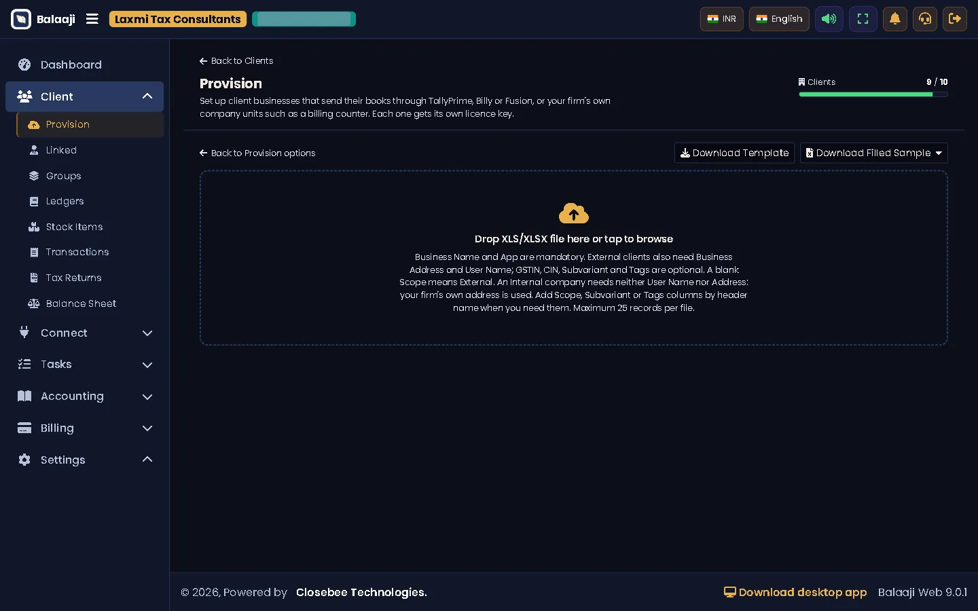Open Tax Returns page
The image size is (978, 611).
[x=90, y=278]
